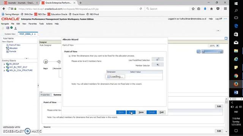The height and width of the screenshot is (136, 243).
Task: Click the Next button in wizard
Action: coord(131,112)
